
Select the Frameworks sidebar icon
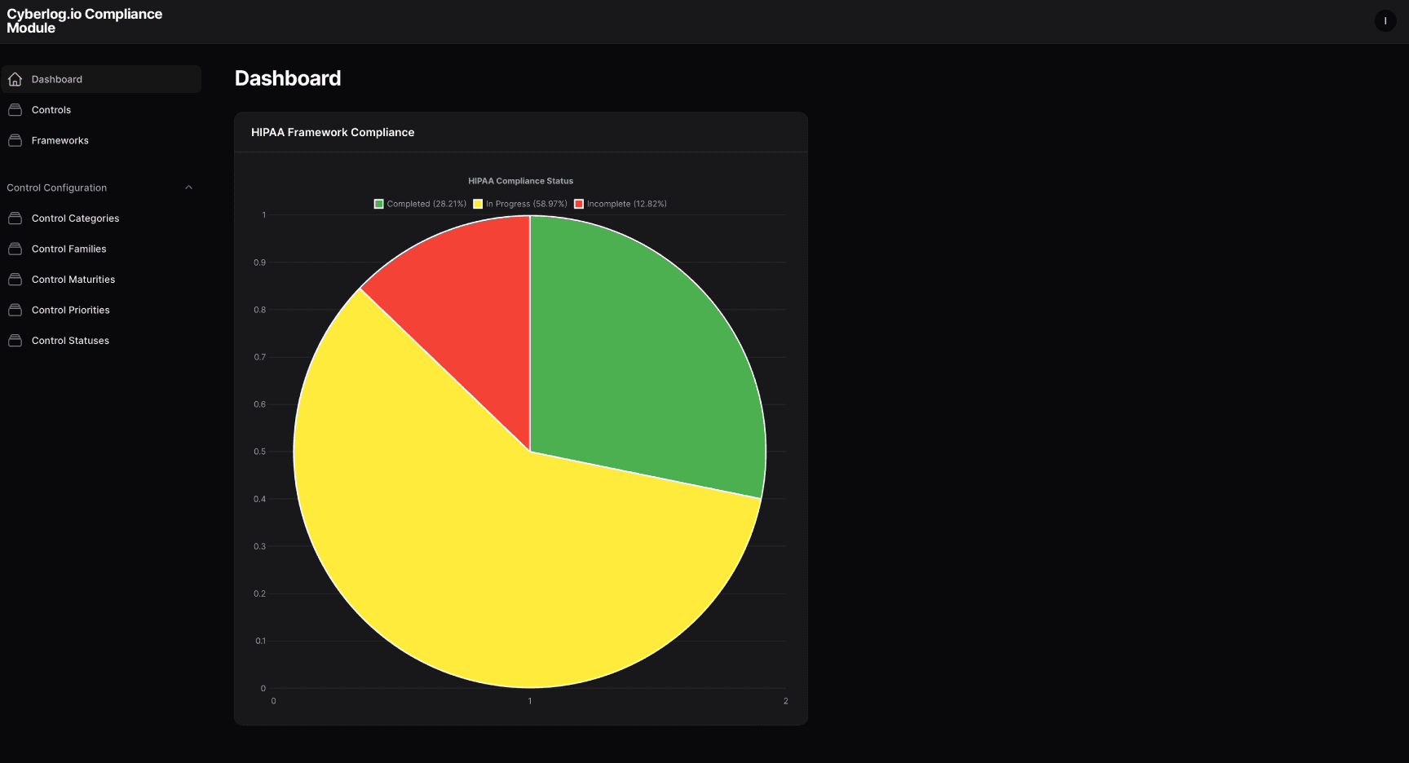click(x=15, y=140)
